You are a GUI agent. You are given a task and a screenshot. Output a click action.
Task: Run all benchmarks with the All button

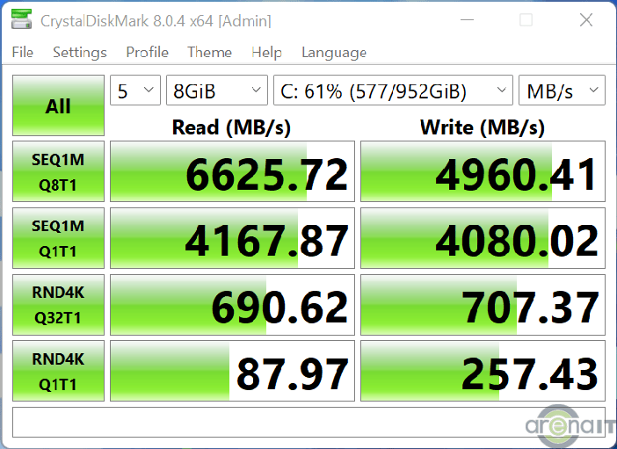(x=58, y=105)
